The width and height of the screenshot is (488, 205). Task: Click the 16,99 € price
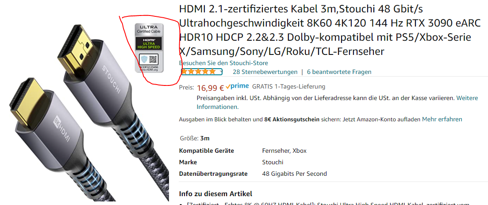click(211, 88)
